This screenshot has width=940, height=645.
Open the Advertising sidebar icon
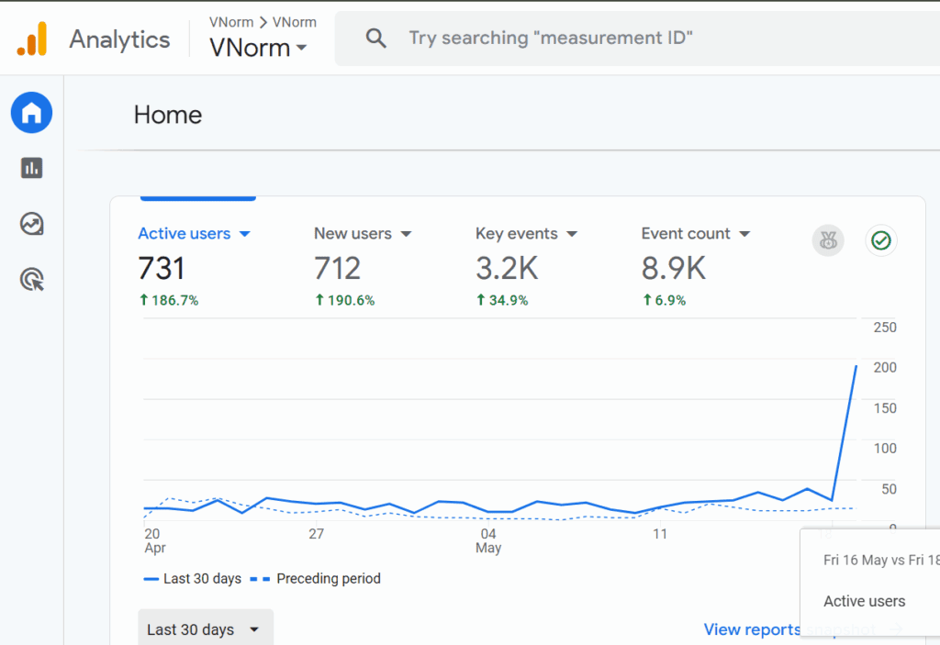point(32,280)
